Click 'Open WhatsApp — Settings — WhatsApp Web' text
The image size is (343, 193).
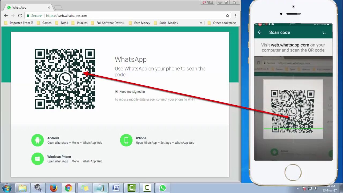click(165, 143)
